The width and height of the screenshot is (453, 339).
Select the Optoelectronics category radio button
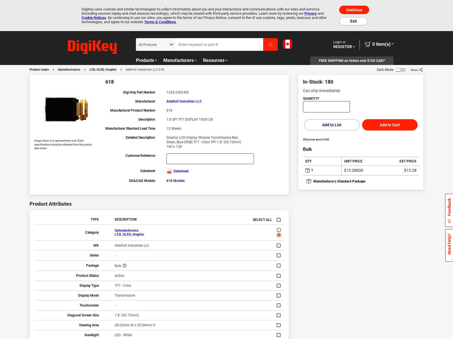point(279,230)
